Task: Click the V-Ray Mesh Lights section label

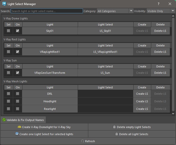Action: (15, 81)
